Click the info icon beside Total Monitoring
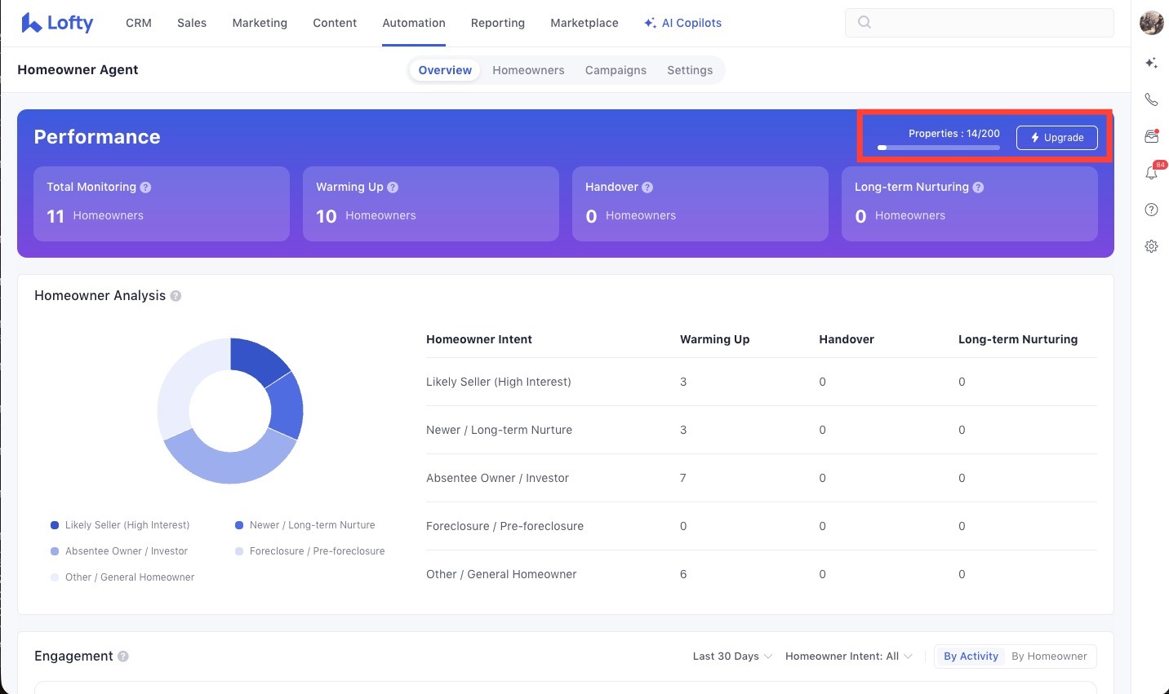The height and width of the screenshot is (694, 1169). coord(145,188)
